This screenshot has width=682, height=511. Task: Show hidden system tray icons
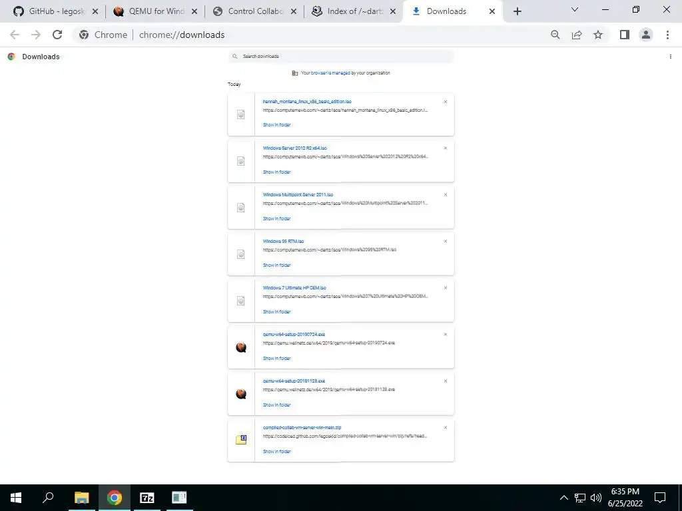click(563, 498)
